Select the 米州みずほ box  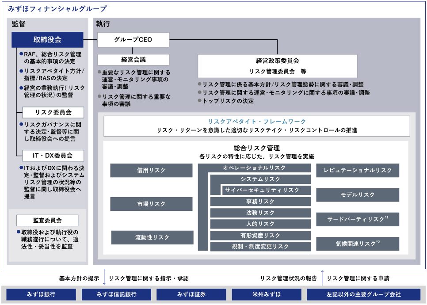click(267, 294)
